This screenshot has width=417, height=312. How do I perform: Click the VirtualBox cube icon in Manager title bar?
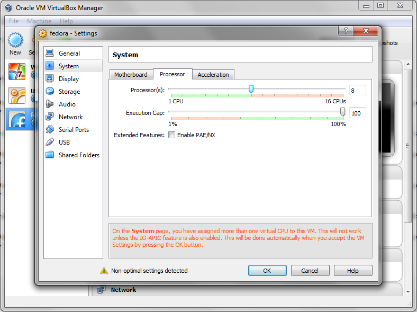pos(8,8)
